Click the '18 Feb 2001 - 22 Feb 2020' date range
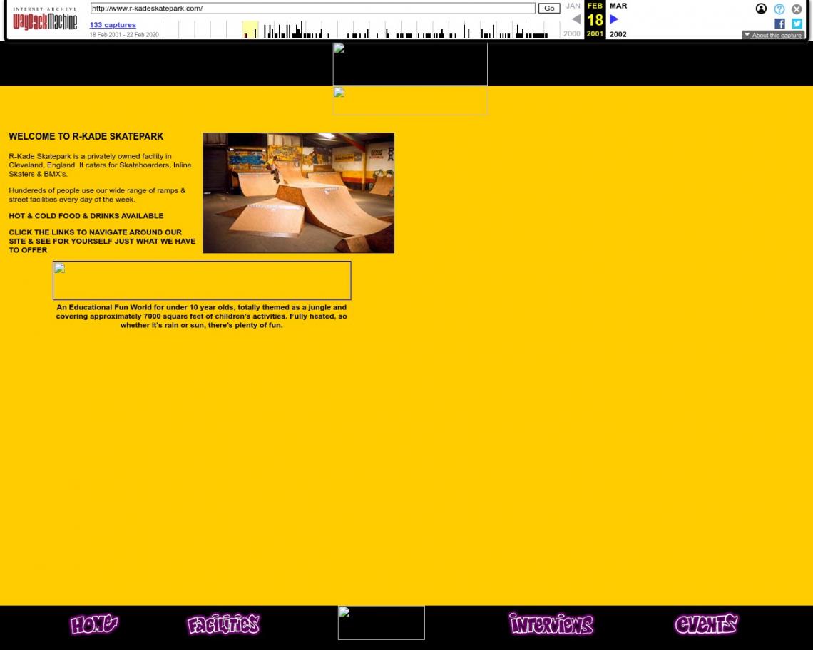Screen dimensions: 813x650 click(124, 35)
